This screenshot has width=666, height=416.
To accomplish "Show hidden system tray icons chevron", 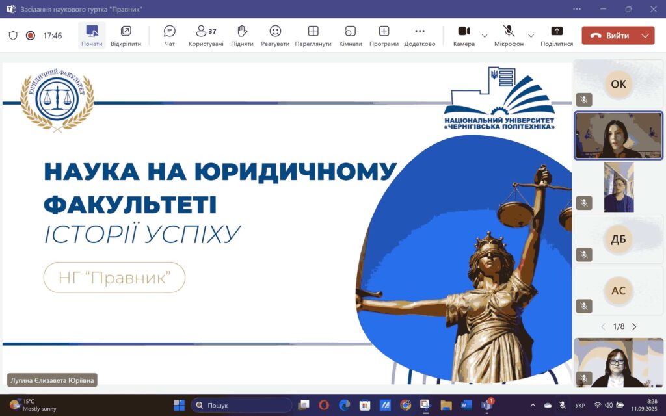I will 533,406.
